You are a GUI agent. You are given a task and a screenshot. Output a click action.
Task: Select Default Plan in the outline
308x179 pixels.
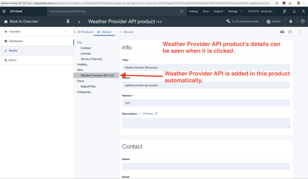(88, 86)
